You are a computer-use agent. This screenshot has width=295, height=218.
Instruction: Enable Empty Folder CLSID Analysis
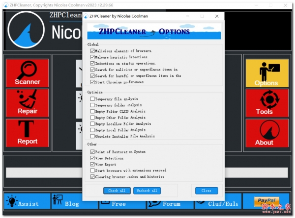[x=92, y=111]
